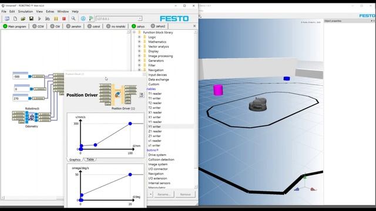Click the blue circular info toolbar icon
Image resolution: width=376 pixels, height=211 pixels.
83,18
